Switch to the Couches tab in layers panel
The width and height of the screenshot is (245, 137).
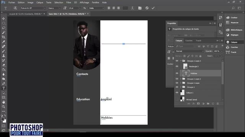pos(189,41)
